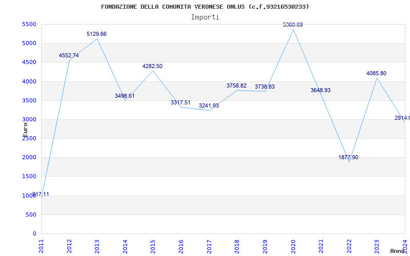Click the 500 y-axis tick label
The width and height of the screenshot is (410, 256).
click(x=31, y=215)
